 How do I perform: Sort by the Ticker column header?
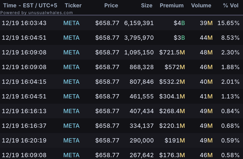[x=73, y=6]
